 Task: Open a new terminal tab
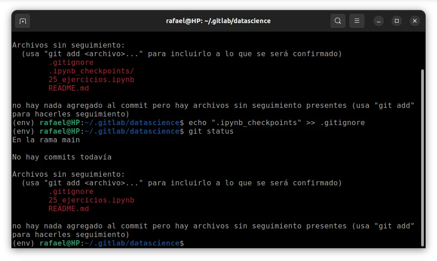coord(23,21)
